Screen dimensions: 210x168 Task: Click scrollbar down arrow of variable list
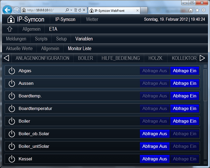205,163
